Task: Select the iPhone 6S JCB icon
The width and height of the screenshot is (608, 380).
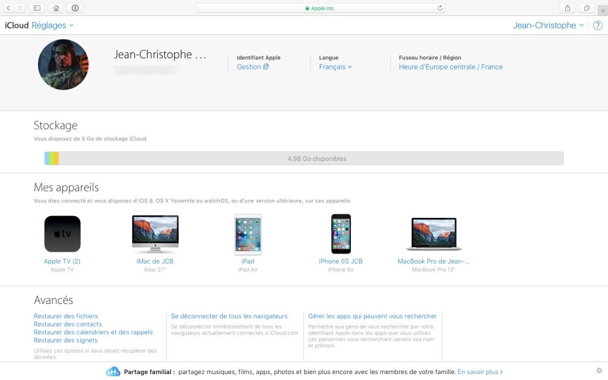Action: tap(341, 234)
